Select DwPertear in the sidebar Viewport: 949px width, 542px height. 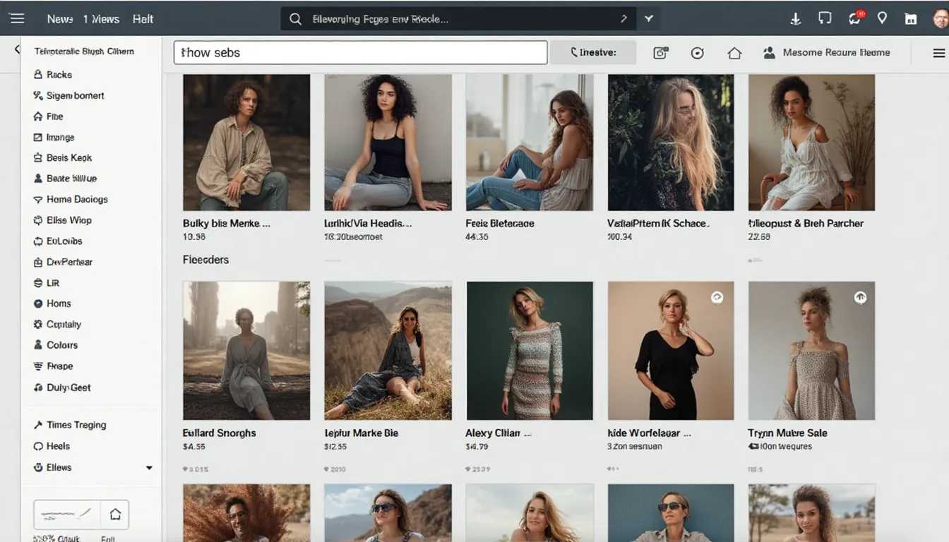(63, 262)
